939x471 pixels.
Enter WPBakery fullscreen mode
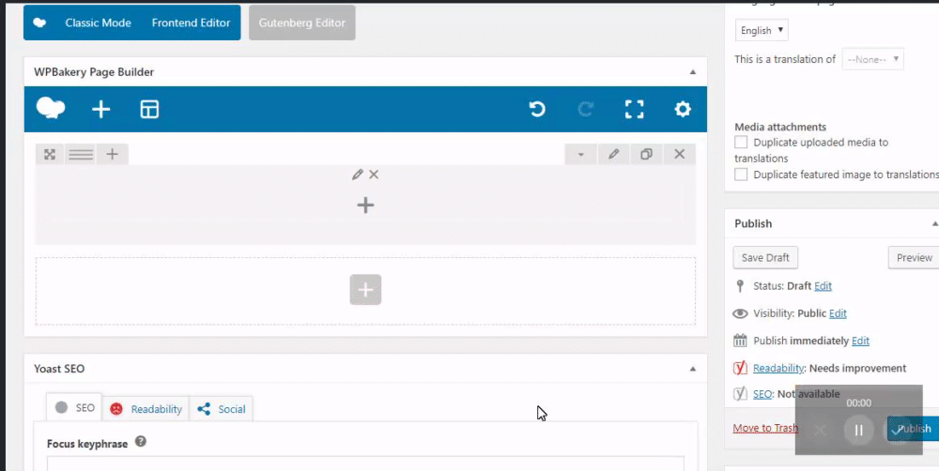(x=634, y=109)
